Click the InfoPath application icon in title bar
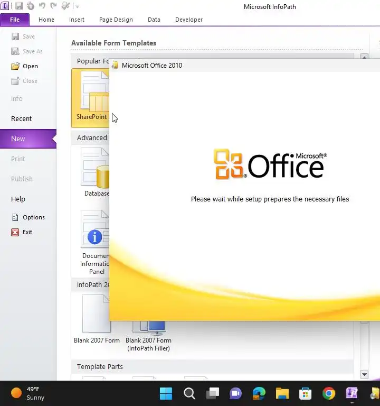This screenshot has width=380, height=406. point(5,6)
